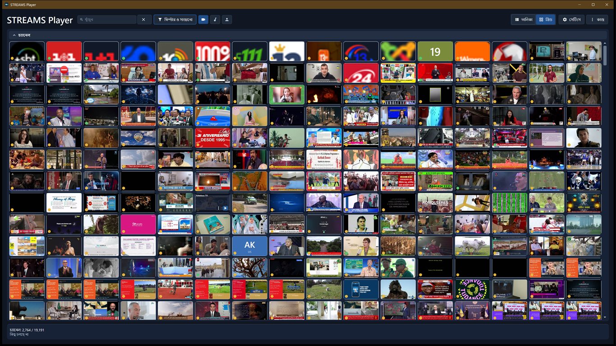
Task: Select the 'CALLAHAN CENTER' channel thumbnail
Action: point(138,246)
